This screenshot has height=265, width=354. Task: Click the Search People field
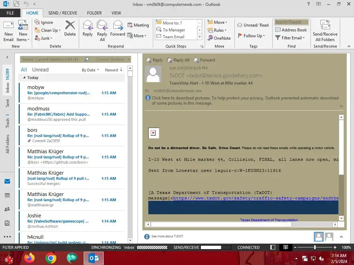click(291, 22)
